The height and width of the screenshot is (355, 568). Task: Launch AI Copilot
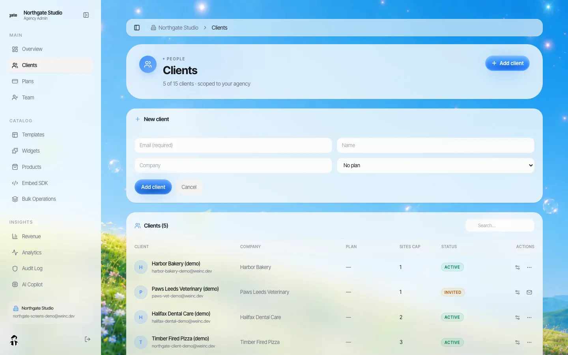[50, 285]
